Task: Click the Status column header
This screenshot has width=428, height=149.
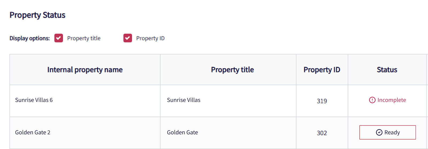Action: coord(387,70)
